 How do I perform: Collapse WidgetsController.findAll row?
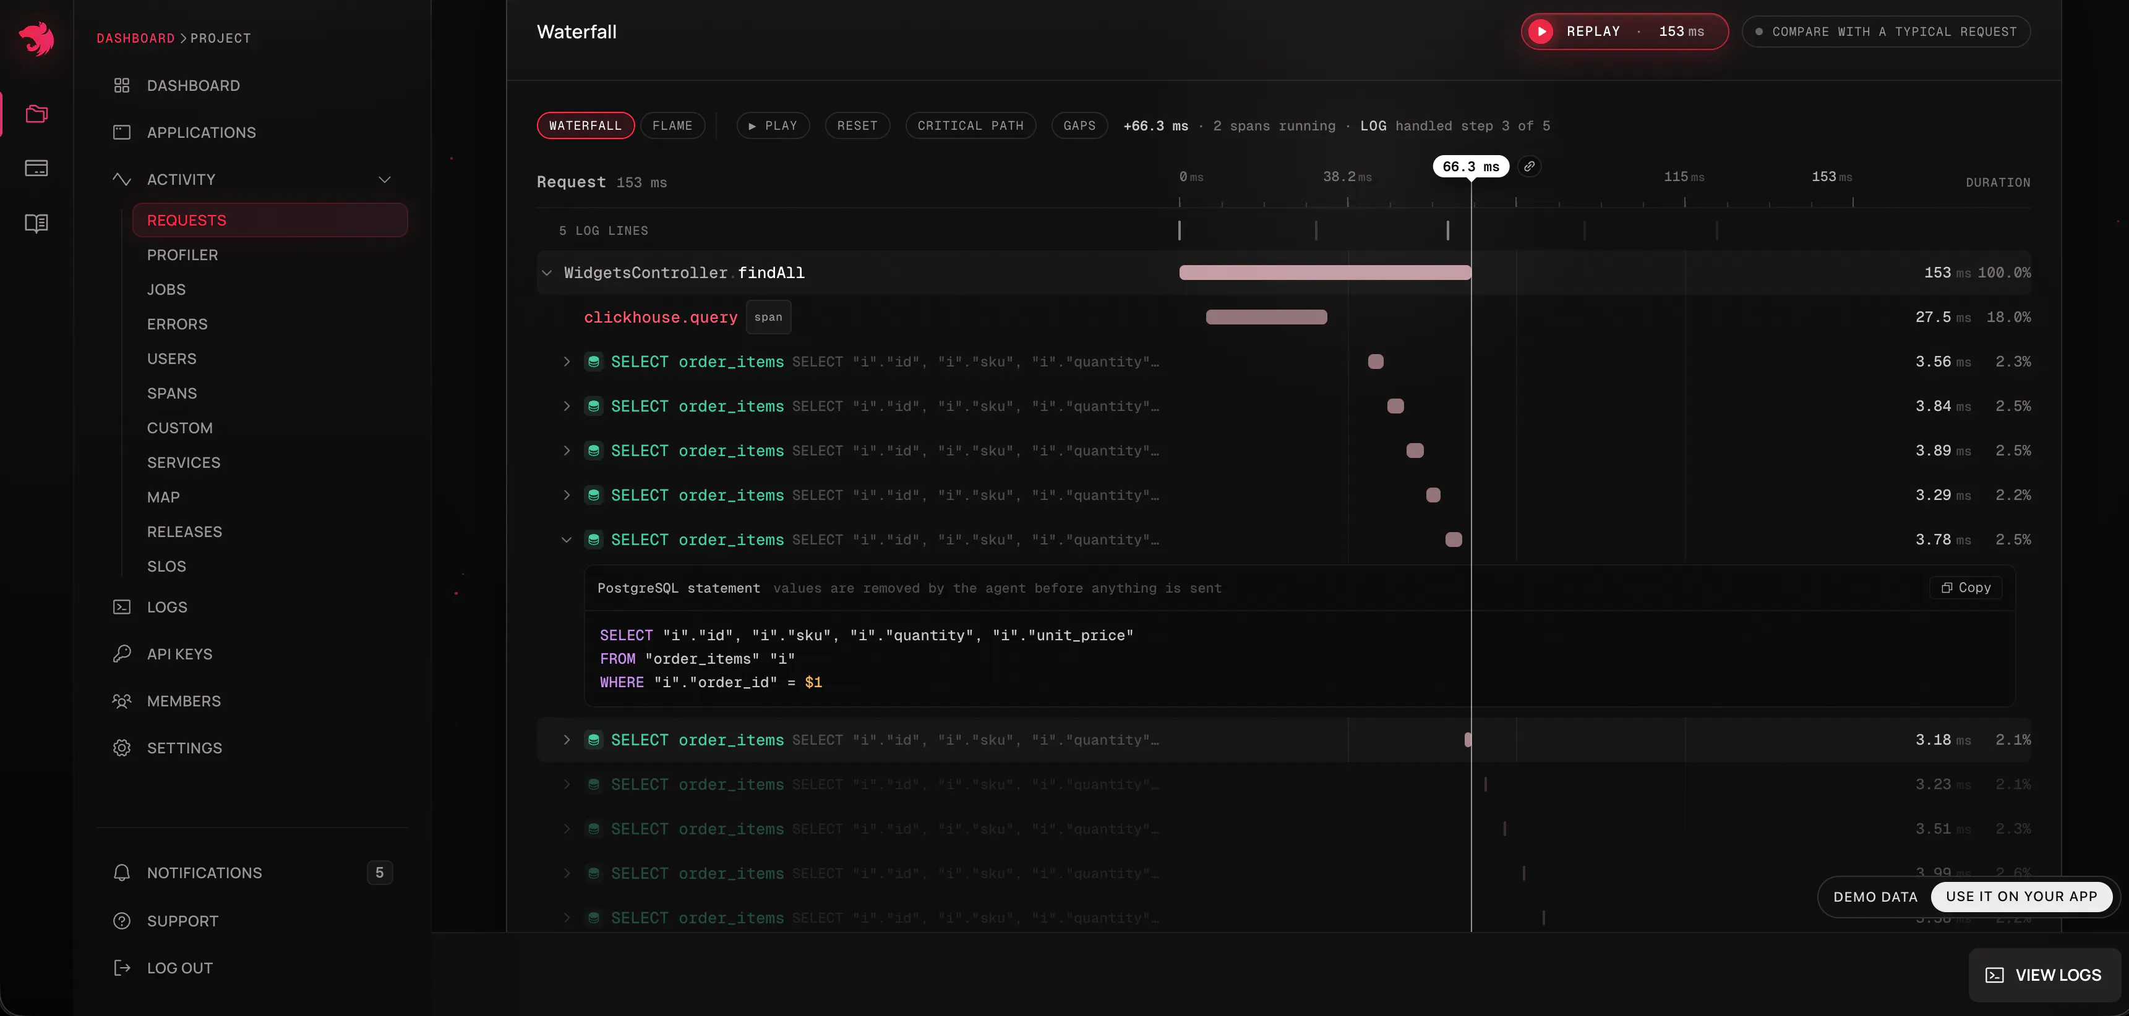(x=546, y=273)
